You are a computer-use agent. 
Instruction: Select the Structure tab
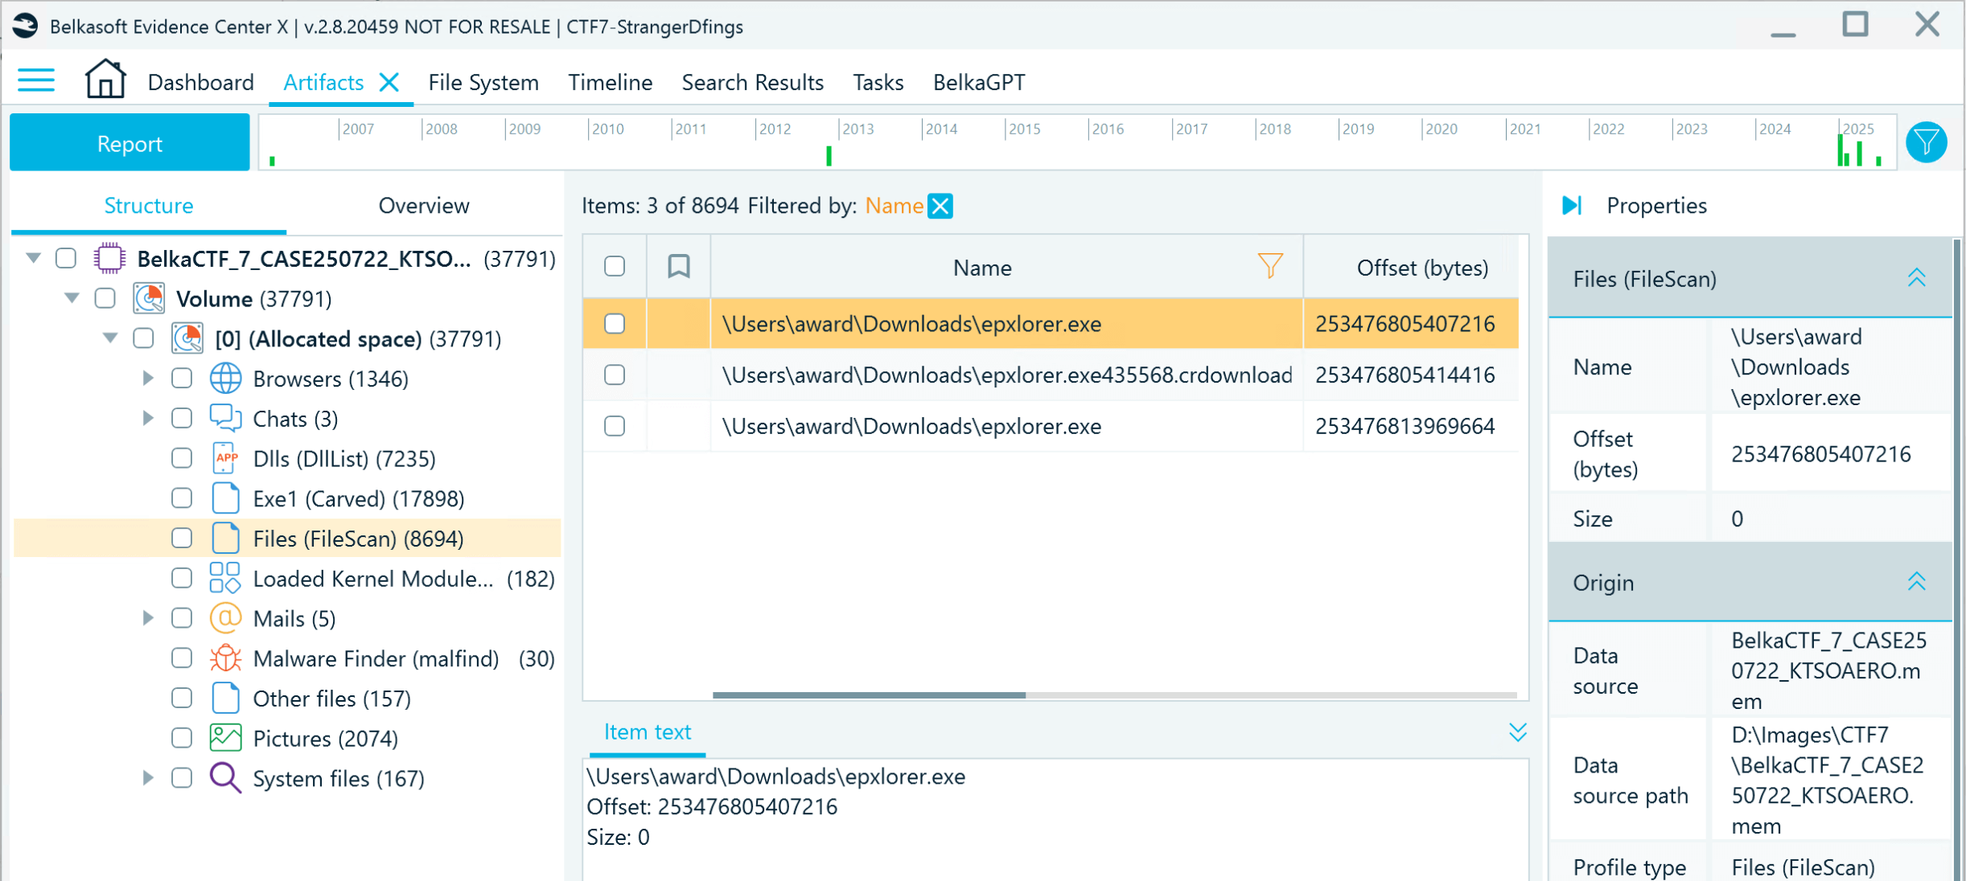coord(149,206)
